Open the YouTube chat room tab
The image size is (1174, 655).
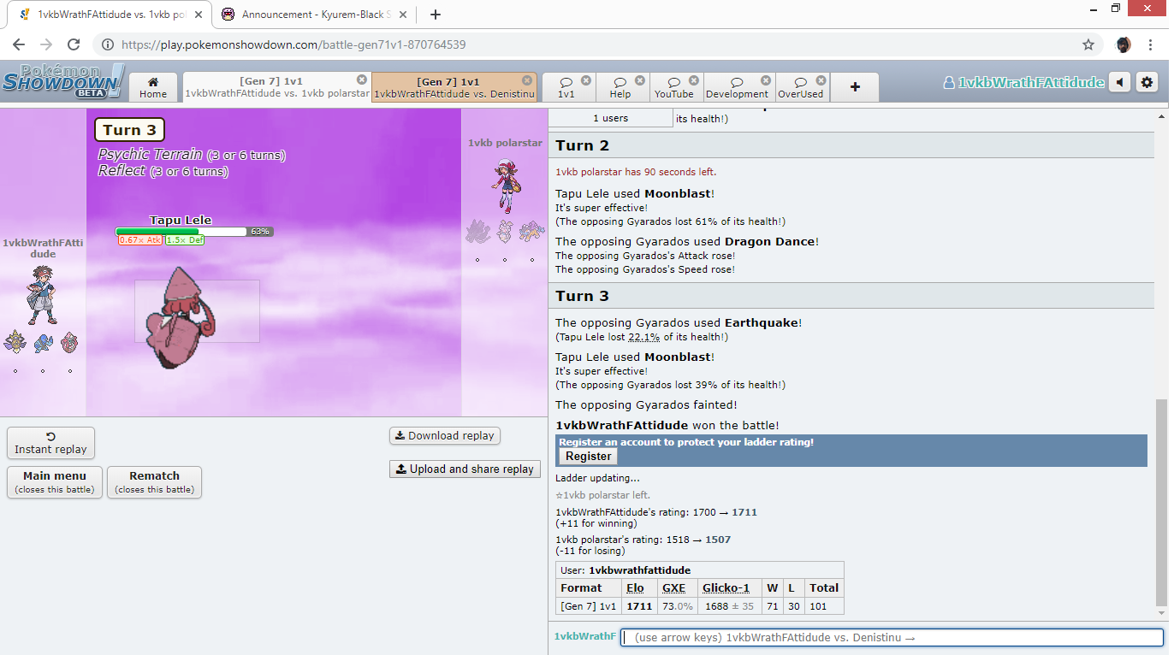tap(674, 87)
